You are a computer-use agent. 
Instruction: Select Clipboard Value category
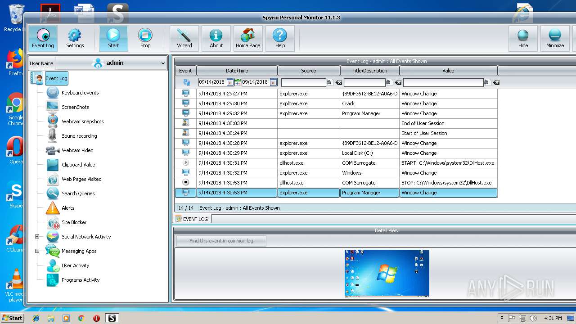(x=78, y=165)
